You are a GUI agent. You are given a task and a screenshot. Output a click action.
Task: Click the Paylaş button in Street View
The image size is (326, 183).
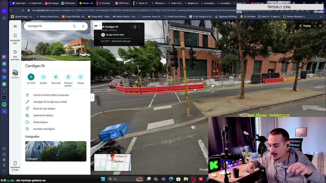[x=305, y=26]
